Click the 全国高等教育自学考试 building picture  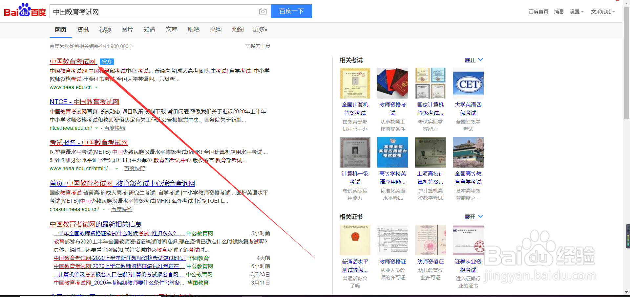tap(468, 152)
